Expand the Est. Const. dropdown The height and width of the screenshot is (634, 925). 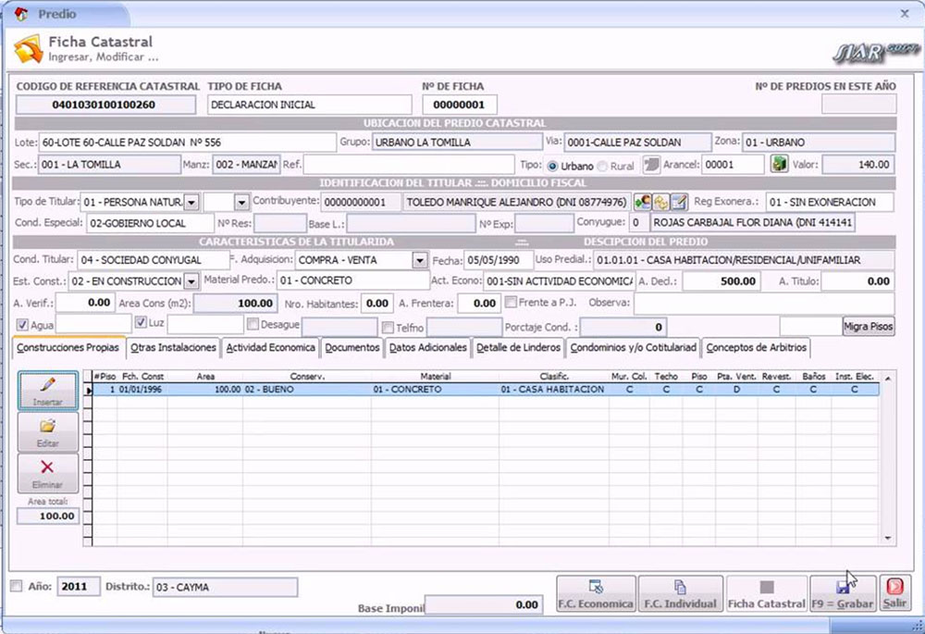[191, 281]
